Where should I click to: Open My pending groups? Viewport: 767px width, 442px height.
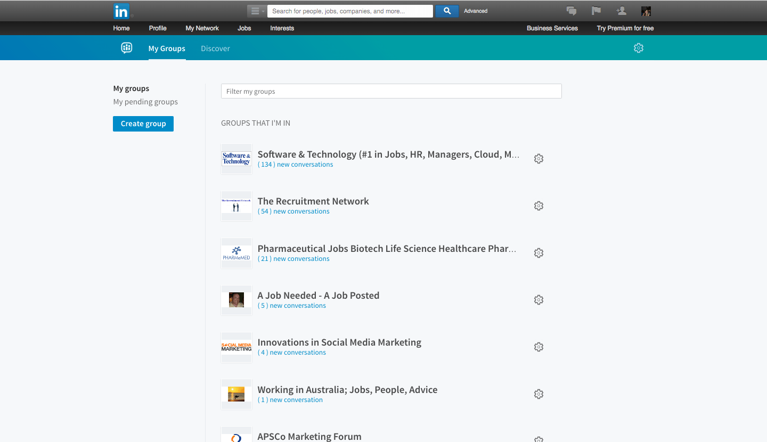[145, 102]
